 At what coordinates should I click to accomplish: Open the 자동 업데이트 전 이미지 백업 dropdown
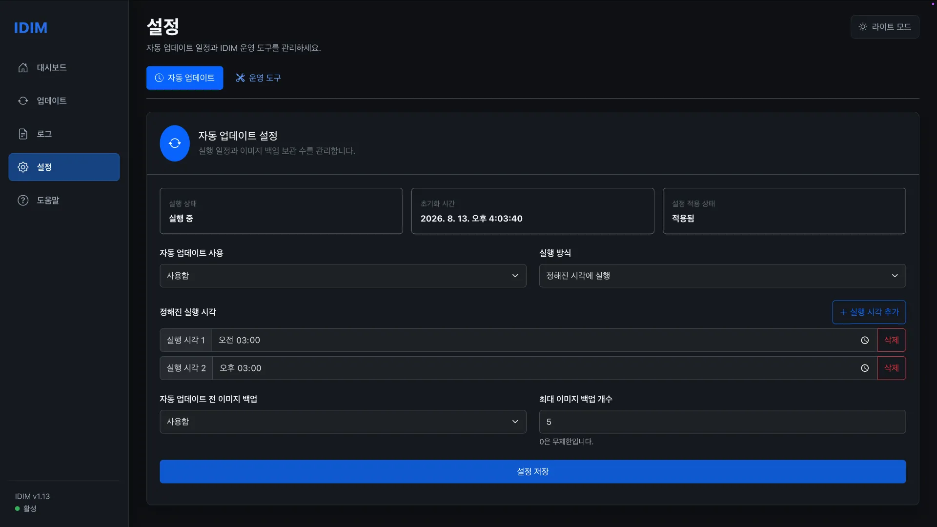343,422
